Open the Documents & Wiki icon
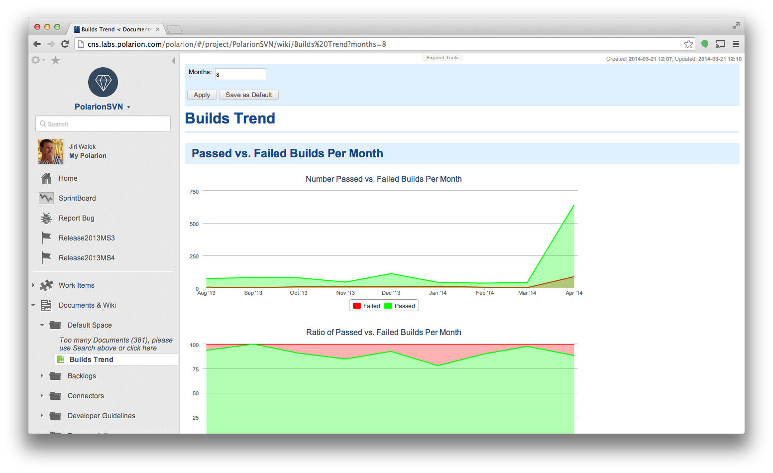The image size is (773, 473). (46, 305)
